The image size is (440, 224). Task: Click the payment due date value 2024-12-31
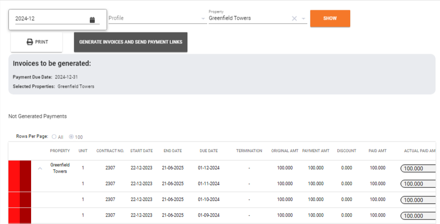click(x=66, y=77)
